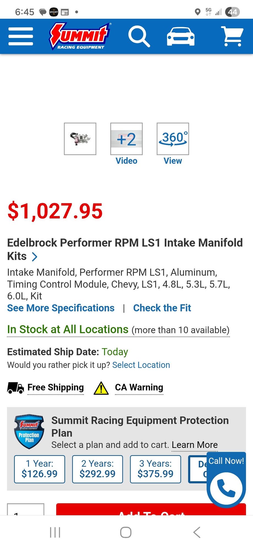Open the shopping cart
The image size is (253, 549).
(233, 36)
